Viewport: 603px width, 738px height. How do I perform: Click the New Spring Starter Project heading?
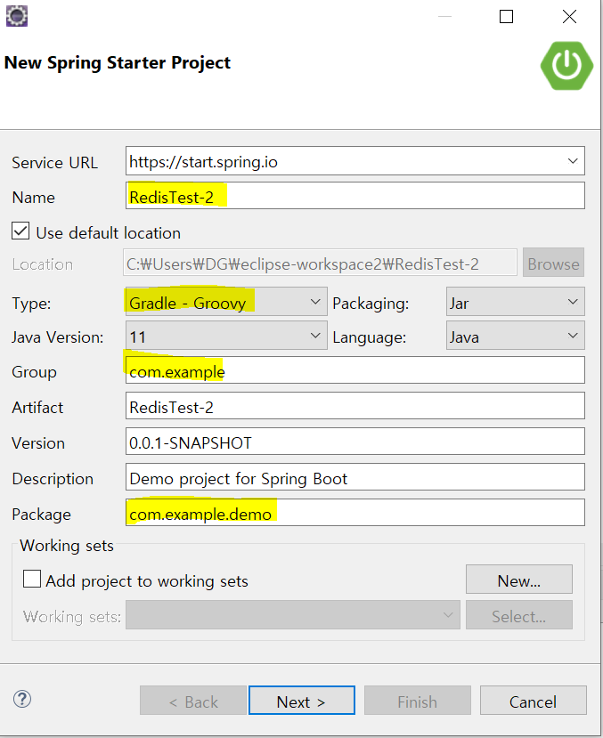click(118, 62)
